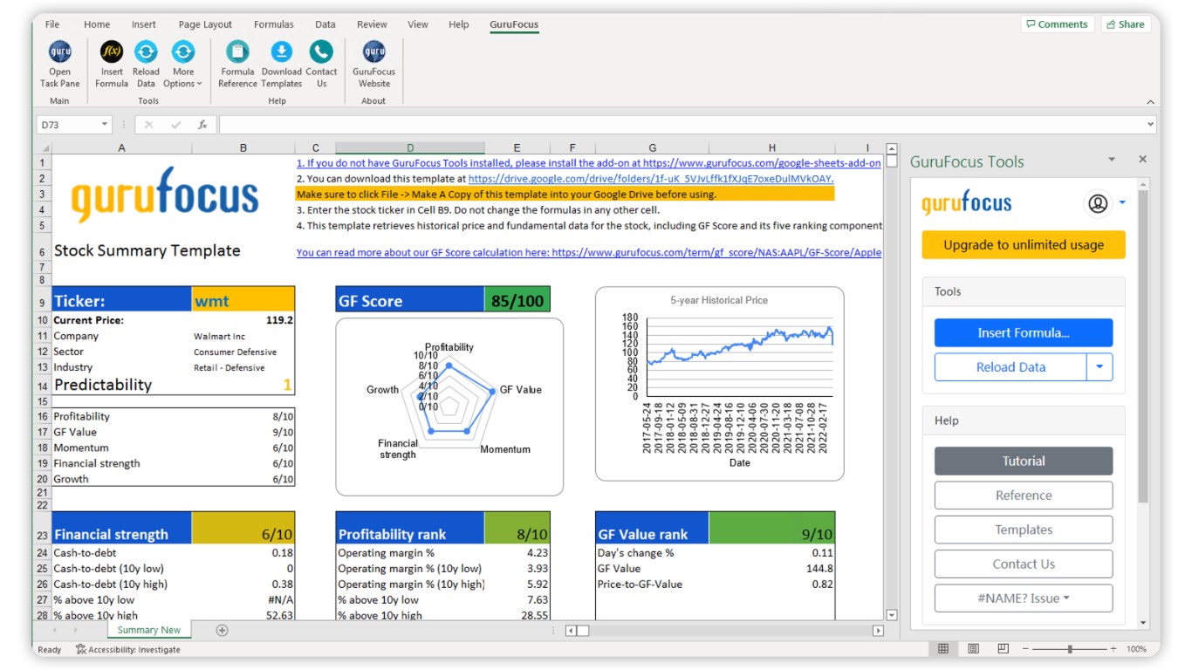
Task: Expand the formula bar
Action: [1150, 125]
